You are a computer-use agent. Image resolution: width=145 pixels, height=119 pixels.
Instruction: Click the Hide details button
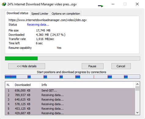click(x=27, y=66)
